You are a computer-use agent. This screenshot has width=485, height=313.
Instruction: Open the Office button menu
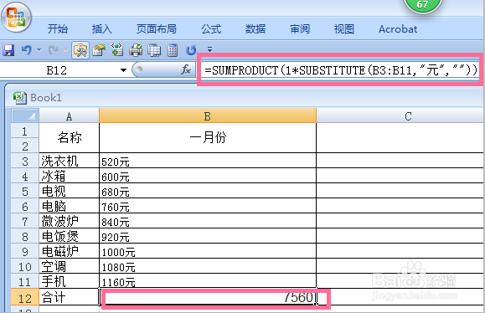17,18
